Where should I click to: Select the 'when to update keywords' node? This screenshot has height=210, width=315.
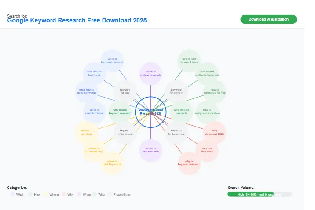coord(150,73)
